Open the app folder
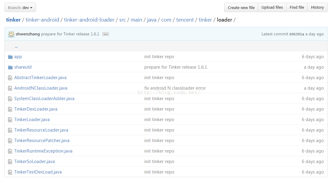The height and width of the screenshot is (178, 333). tap(18, 57)
